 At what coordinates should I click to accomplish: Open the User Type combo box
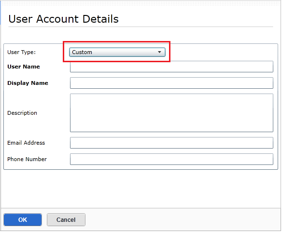(x=117, y=52)
